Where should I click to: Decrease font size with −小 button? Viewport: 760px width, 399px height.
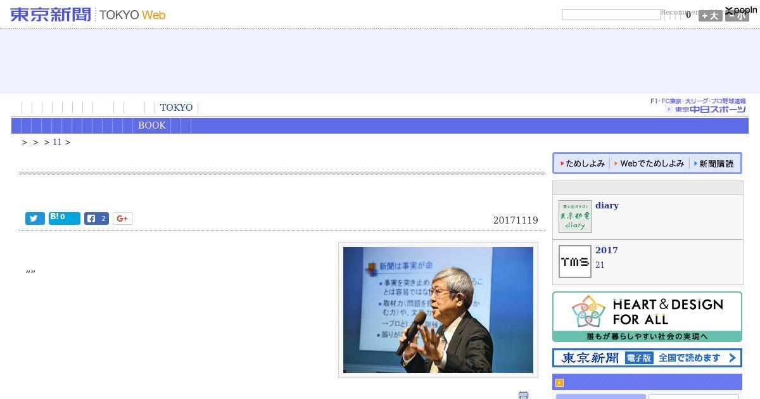point(737,16)
